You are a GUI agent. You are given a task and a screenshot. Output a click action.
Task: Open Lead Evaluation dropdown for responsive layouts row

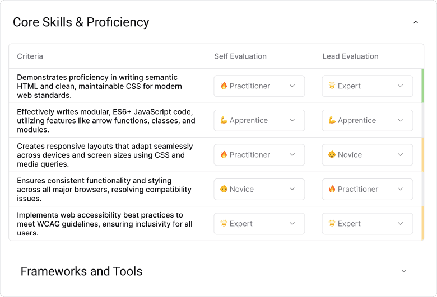pyautogui.click(x=367, y=155)
